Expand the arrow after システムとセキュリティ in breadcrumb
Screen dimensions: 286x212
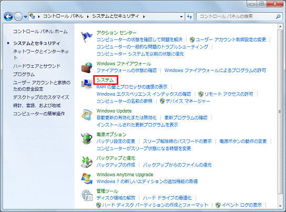pyautogui.click(x=144, y=17)
